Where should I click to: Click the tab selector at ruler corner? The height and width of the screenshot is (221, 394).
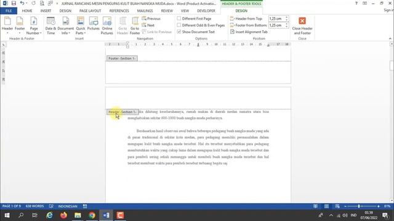pos(3,45)
